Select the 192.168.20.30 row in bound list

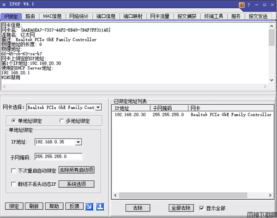point(193,115)
